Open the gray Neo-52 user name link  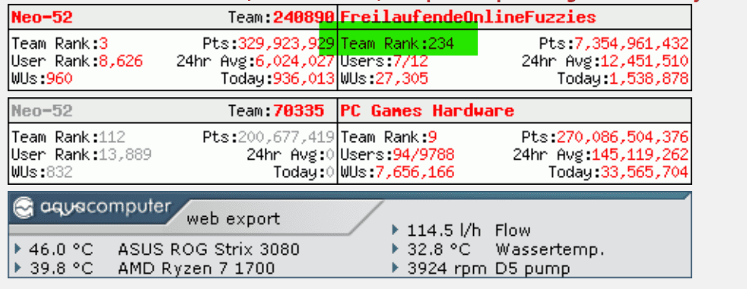42,111
